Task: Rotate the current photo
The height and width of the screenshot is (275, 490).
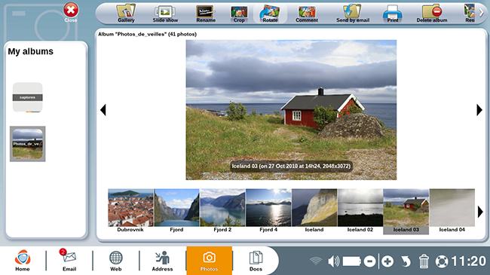Action: [x=270, y=14]
